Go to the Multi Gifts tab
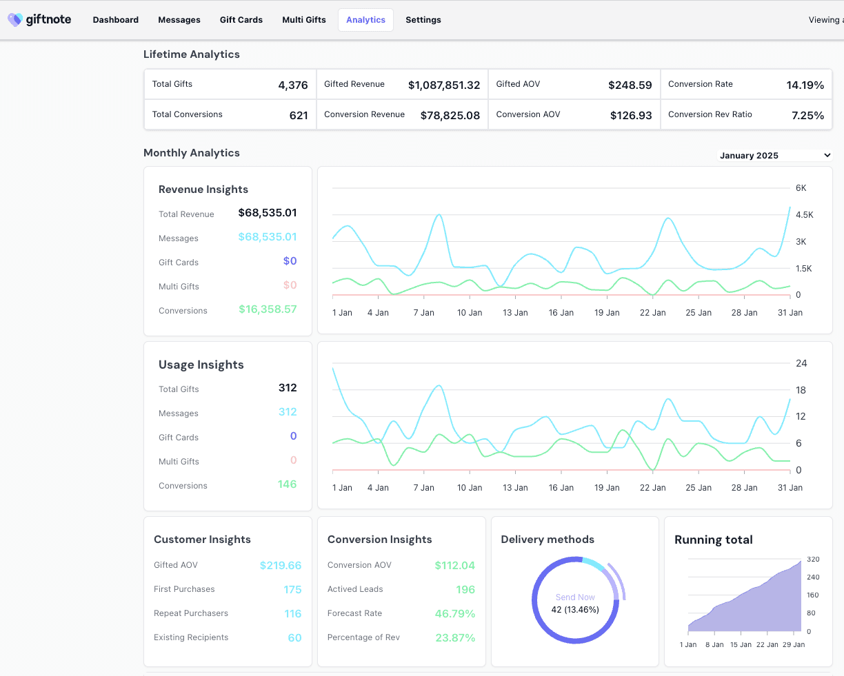The width and height of the screenshot is (844, 676). coord(304,20)
